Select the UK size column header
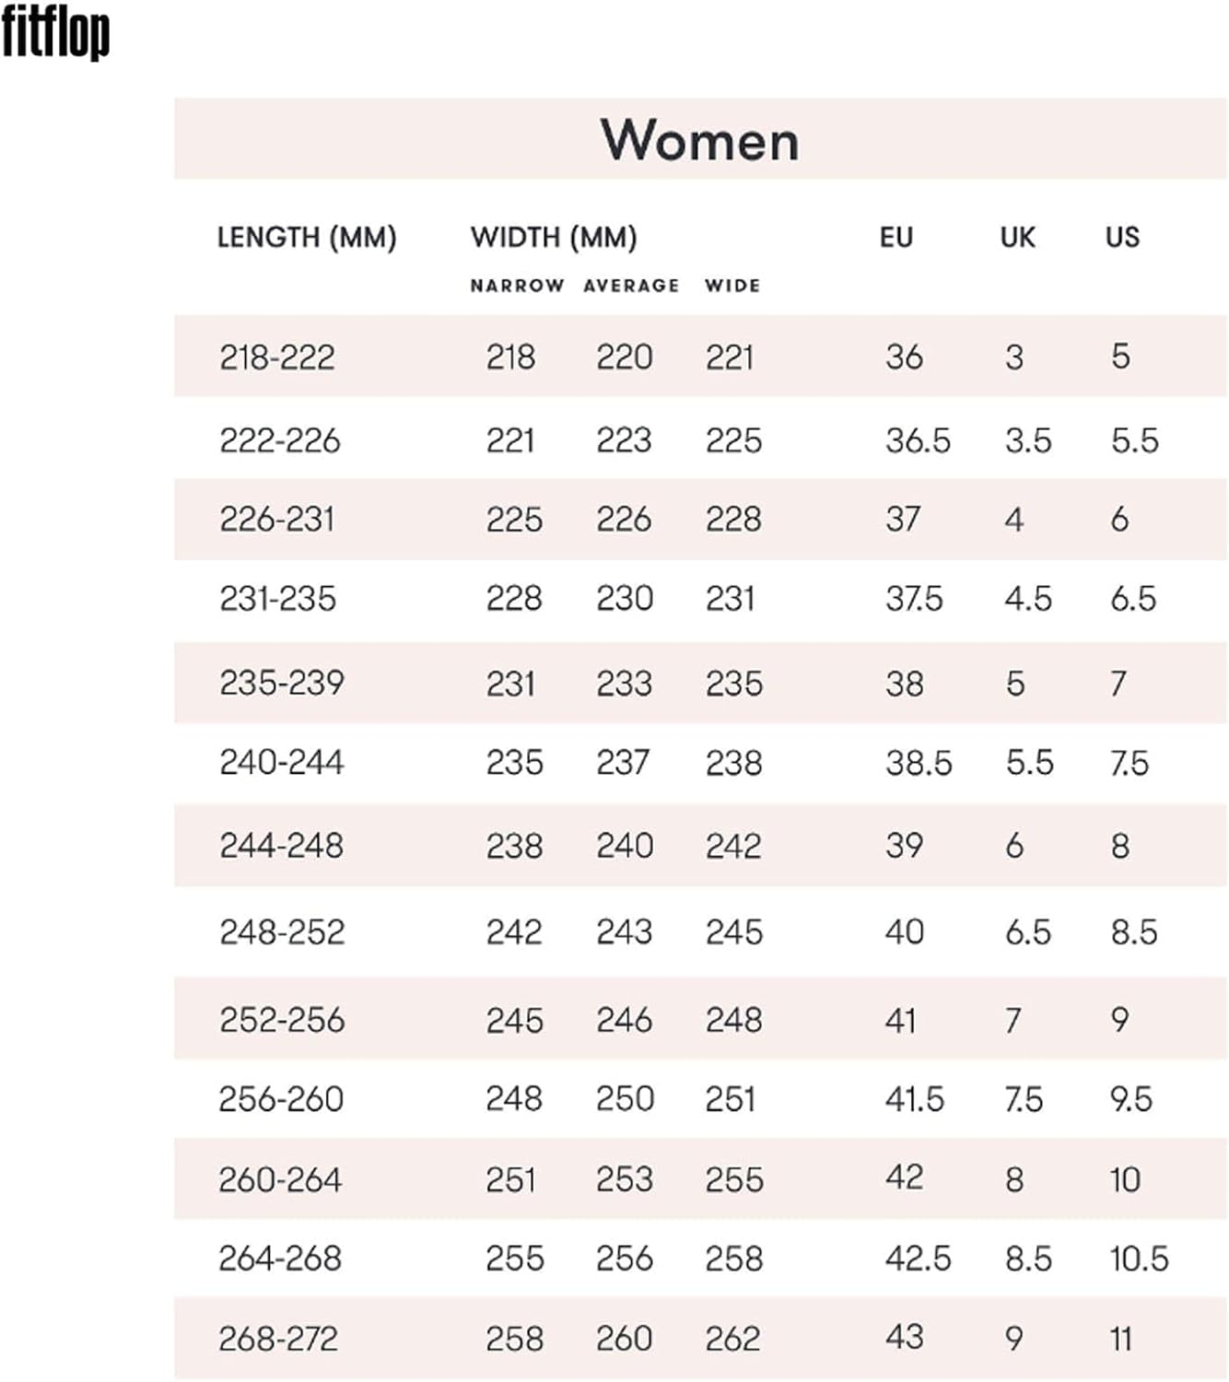 click(x=1017, y=238)
